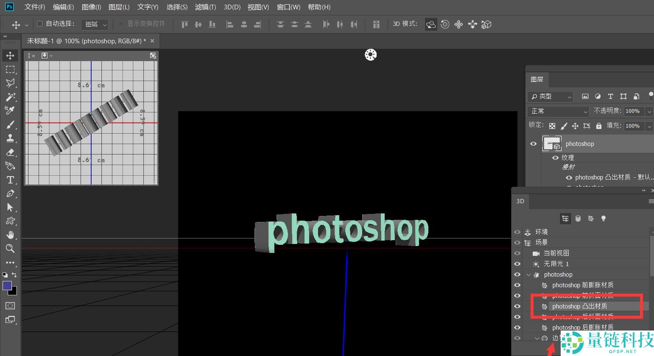Select the Zoom tool
Viewport: 654px width, 356px height.
pyautogui.click(x=10, y=249)
